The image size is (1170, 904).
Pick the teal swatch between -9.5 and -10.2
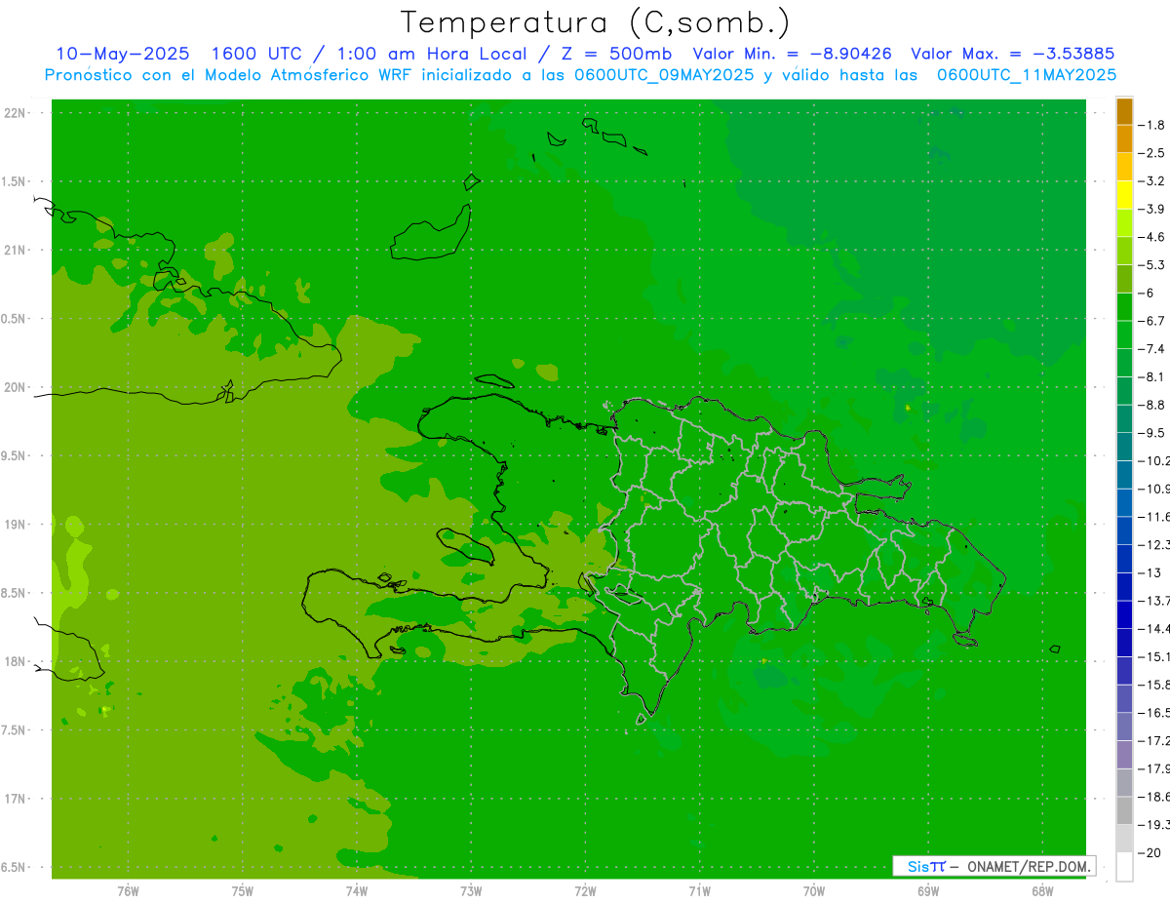[1124, 447]
